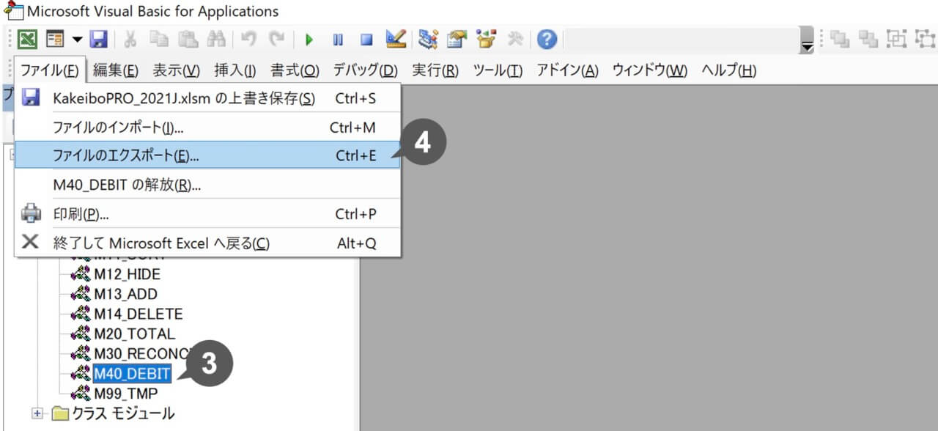Click the Ungroup objects icon
938x431 pixels.
tap(924, 39)
